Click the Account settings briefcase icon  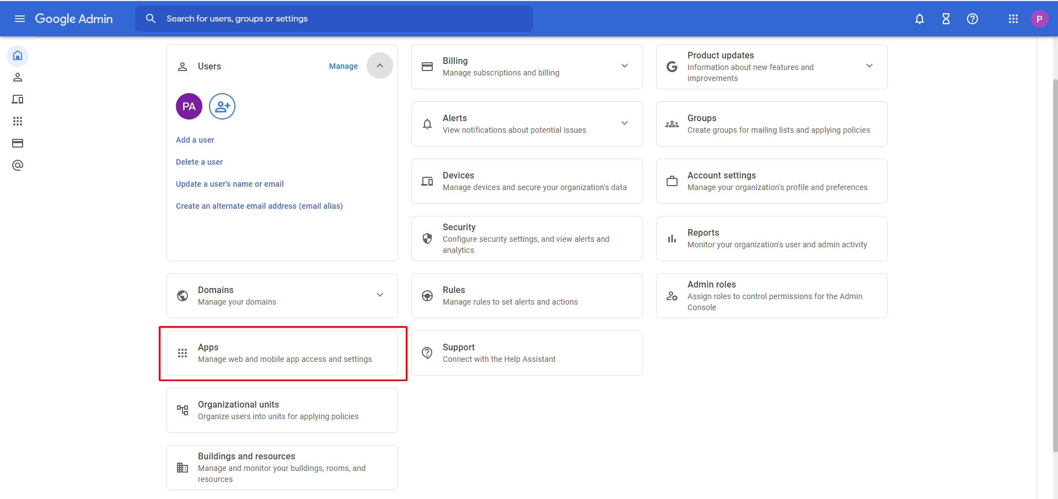click(672, 181)
